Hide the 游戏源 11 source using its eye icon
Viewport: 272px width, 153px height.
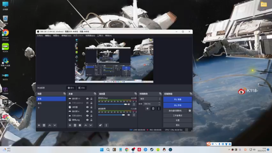(87, 99)
